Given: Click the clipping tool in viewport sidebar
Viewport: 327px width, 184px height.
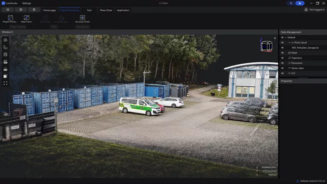Looking at the screenshot, I should coord(5,69).
